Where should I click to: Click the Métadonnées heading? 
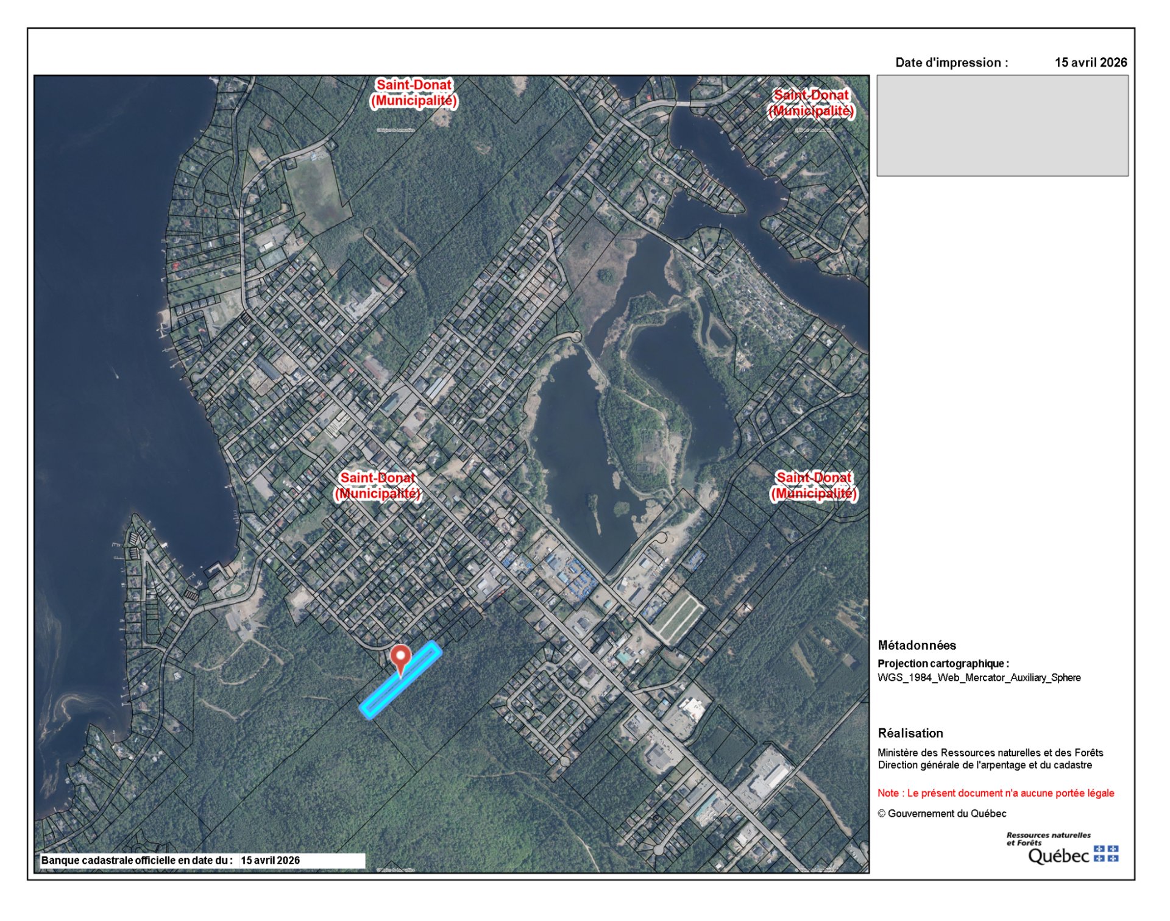pyautogui.click(x=916, y=645)
